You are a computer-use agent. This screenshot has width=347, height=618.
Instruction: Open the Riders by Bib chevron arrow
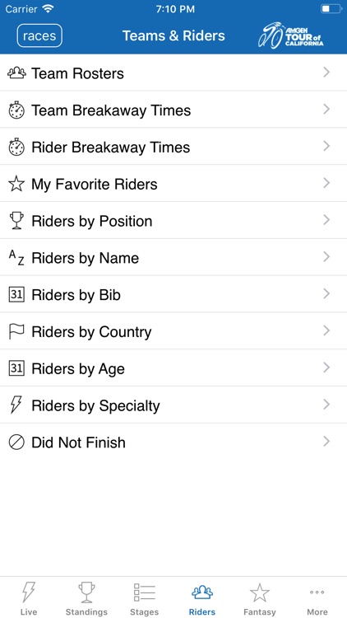pyautogui.click(x=326, y=293)
